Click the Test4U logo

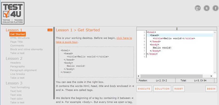[x=13, y=13]
